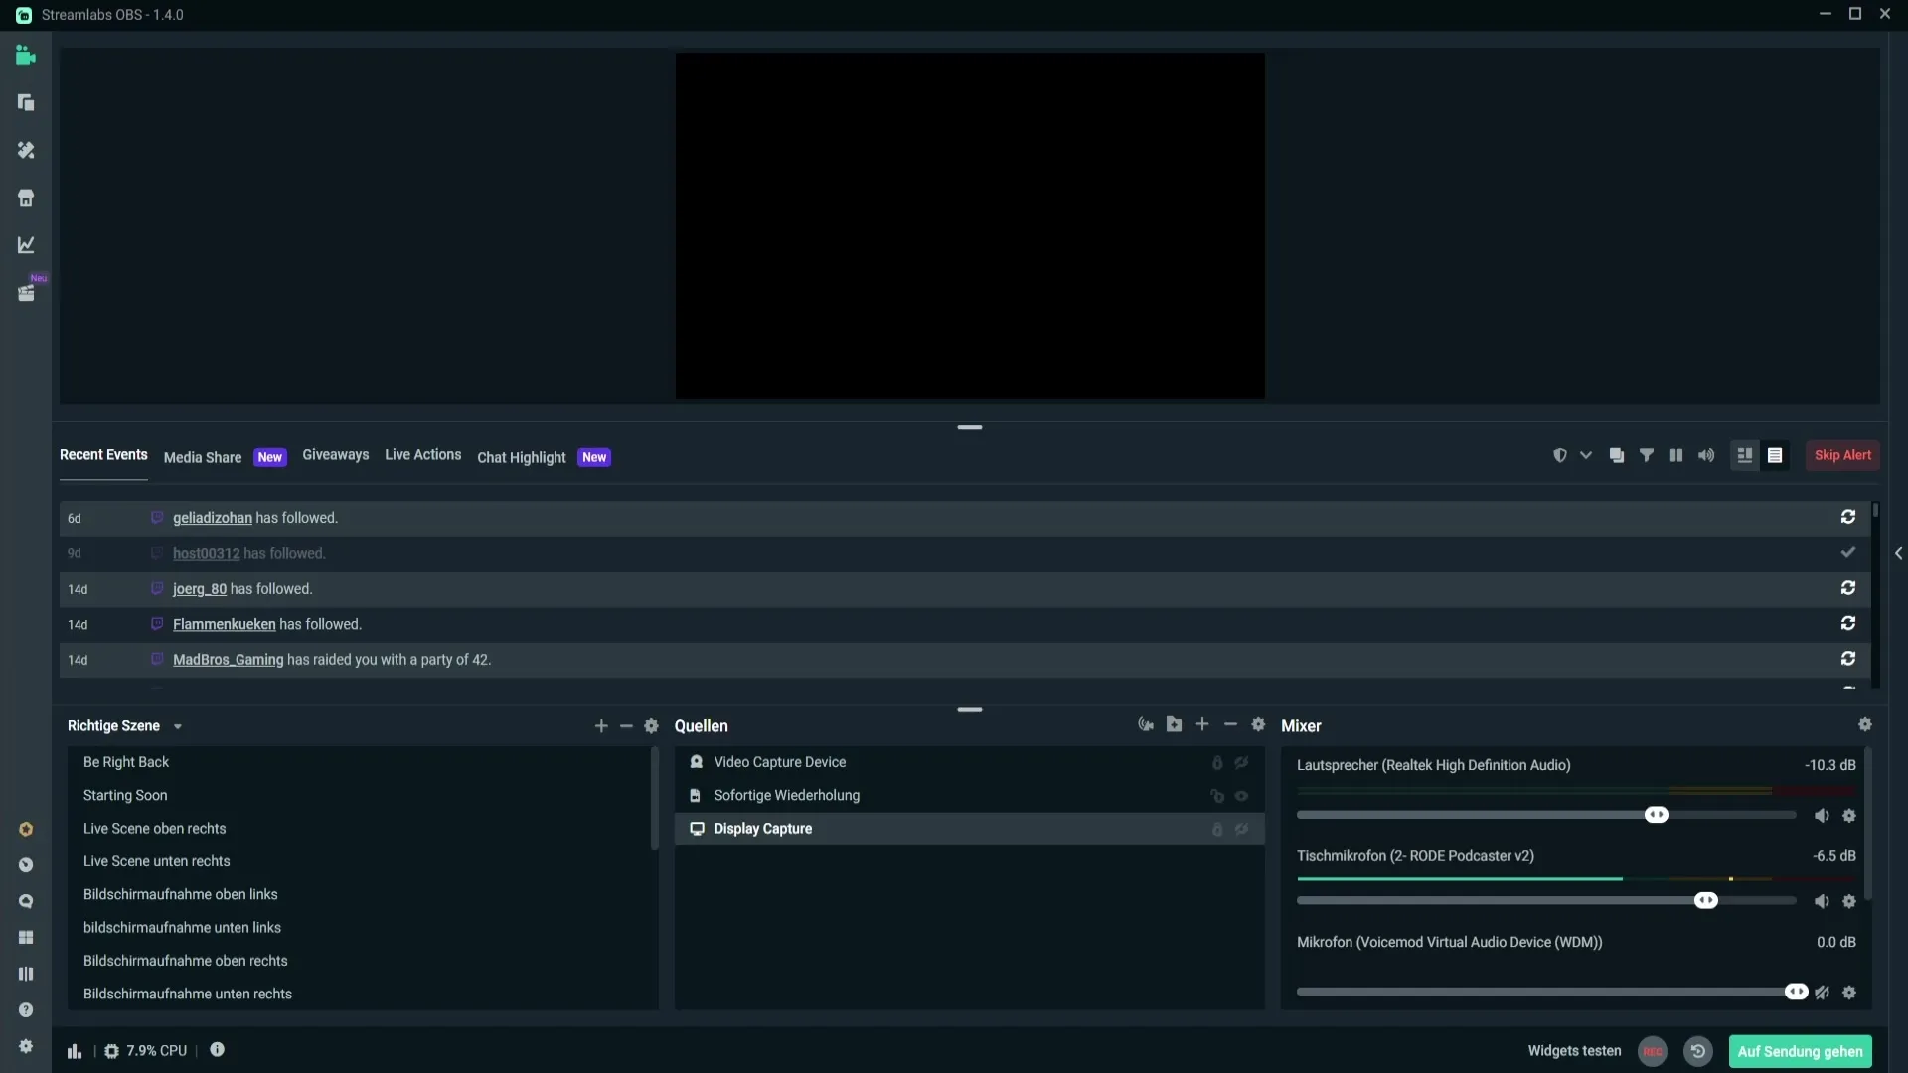Screen dimensions: 1908x1073
Task: Open the Themes brush icon in sidebar
Action: coord(26,150)
